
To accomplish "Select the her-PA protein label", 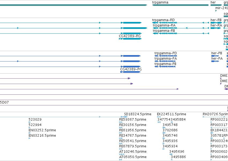I will click(x=217, y=59).
